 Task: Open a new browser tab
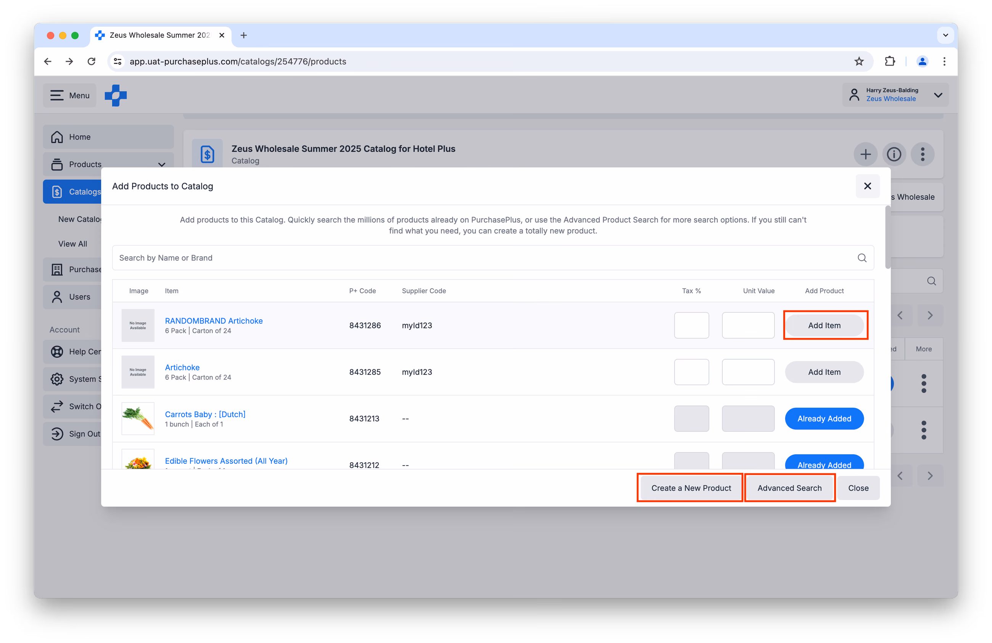pos(244,35)
